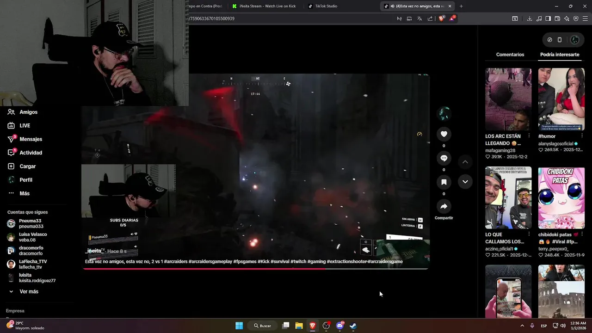The height and width of the screenshot is (333, 592).
Task: Click the phone app icon top right
Action: tap(560, 40)
